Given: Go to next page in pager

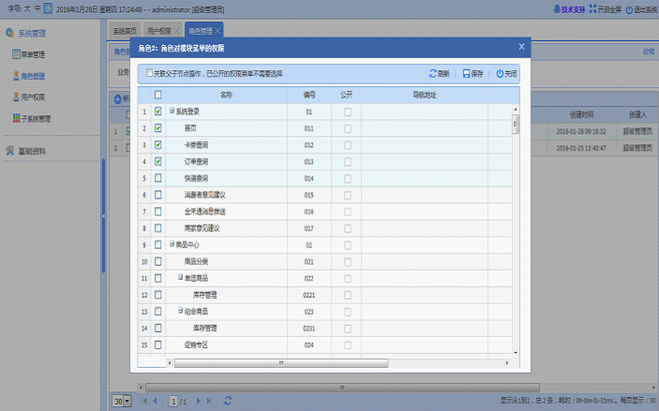Looking at the screenshot, I should pyautogui.click(x=199, y=401).
